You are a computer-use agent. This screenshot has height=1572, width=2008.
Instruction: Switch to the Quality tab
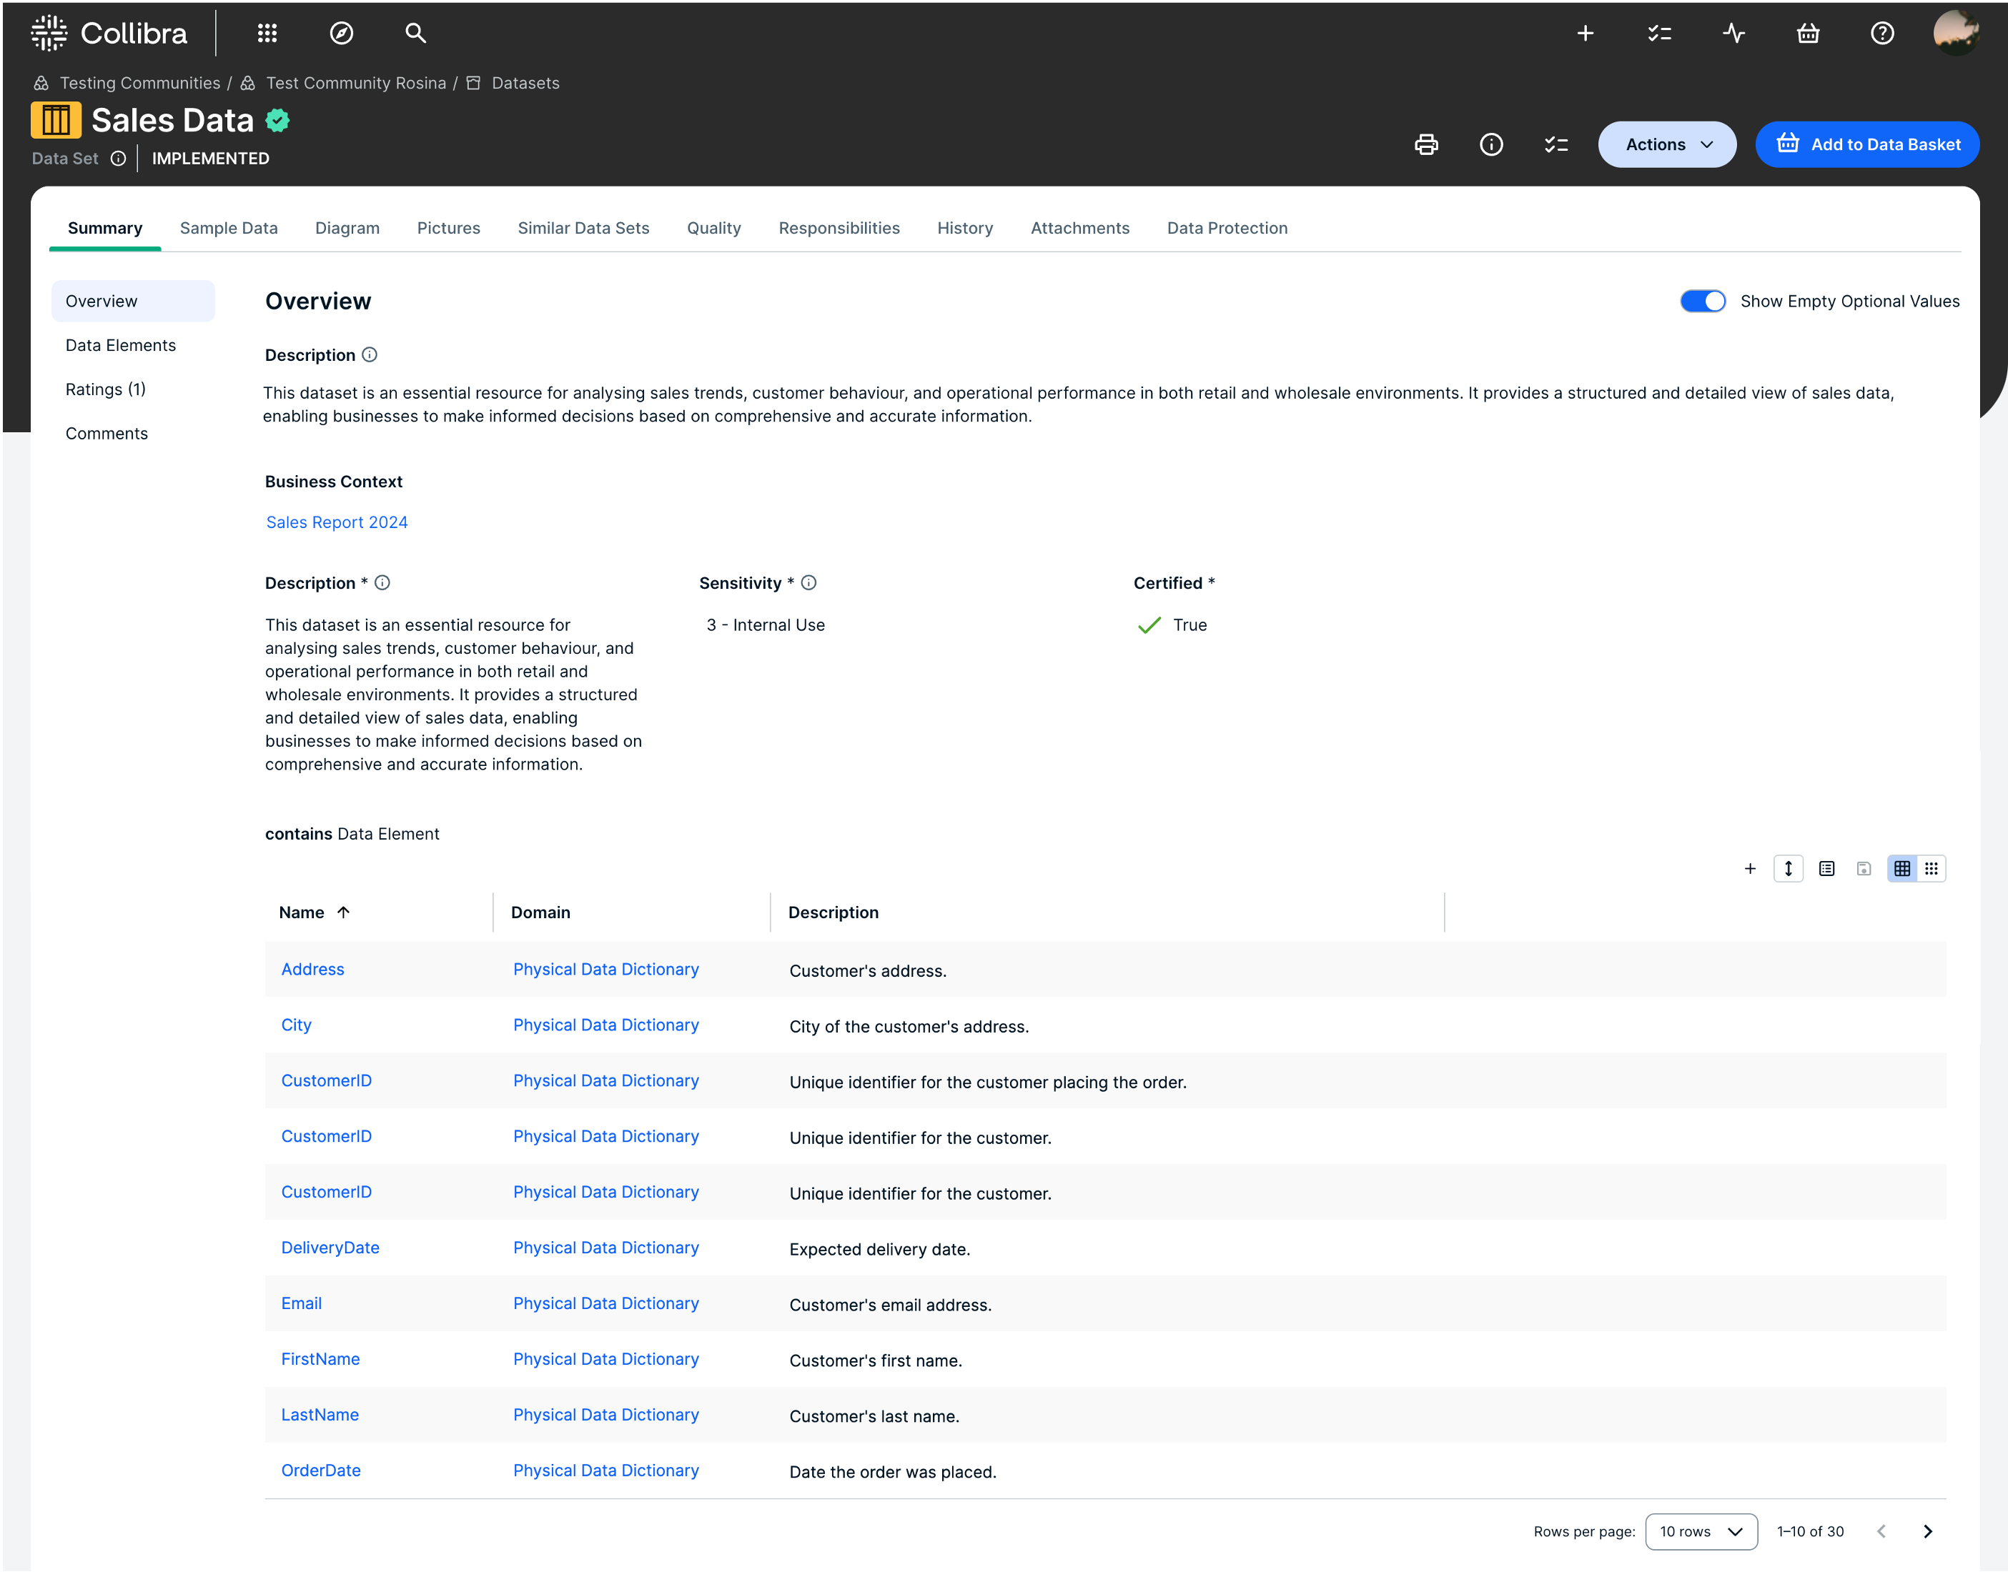(x=713, y=228)
